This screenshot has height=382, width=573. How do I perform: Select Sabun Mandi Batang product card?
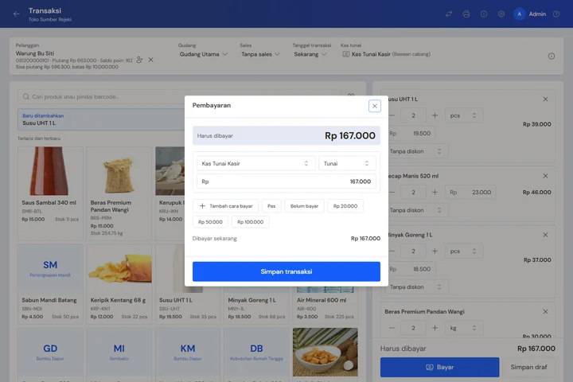pyautogui.click(x=50, y=284)
